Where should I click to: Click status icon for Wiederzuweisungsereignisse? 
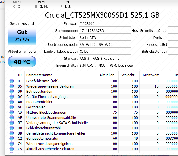pos(12,144)
